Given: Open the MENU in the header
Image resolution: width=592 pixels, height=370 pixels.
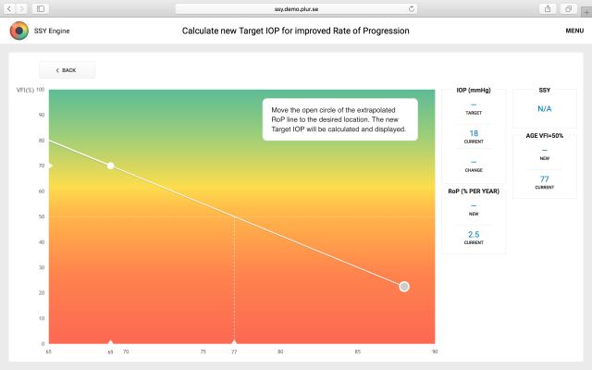Looking at the screenshot, I should tap(573, 31).
